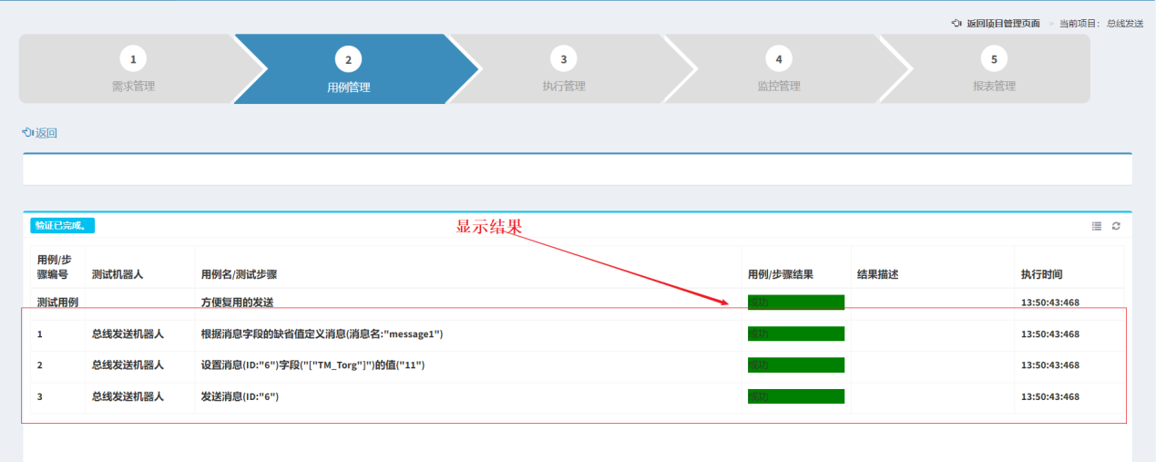Screen dimensions: 1156x462
Task: Click execution time in step 1 row
Action: [x=1050, y=334]
